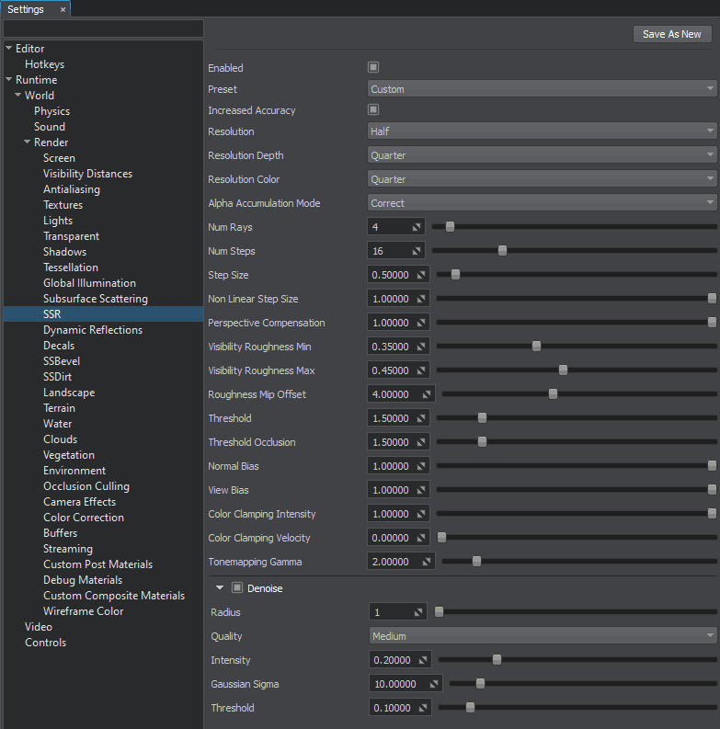Open Camera Effects settings

79,502
